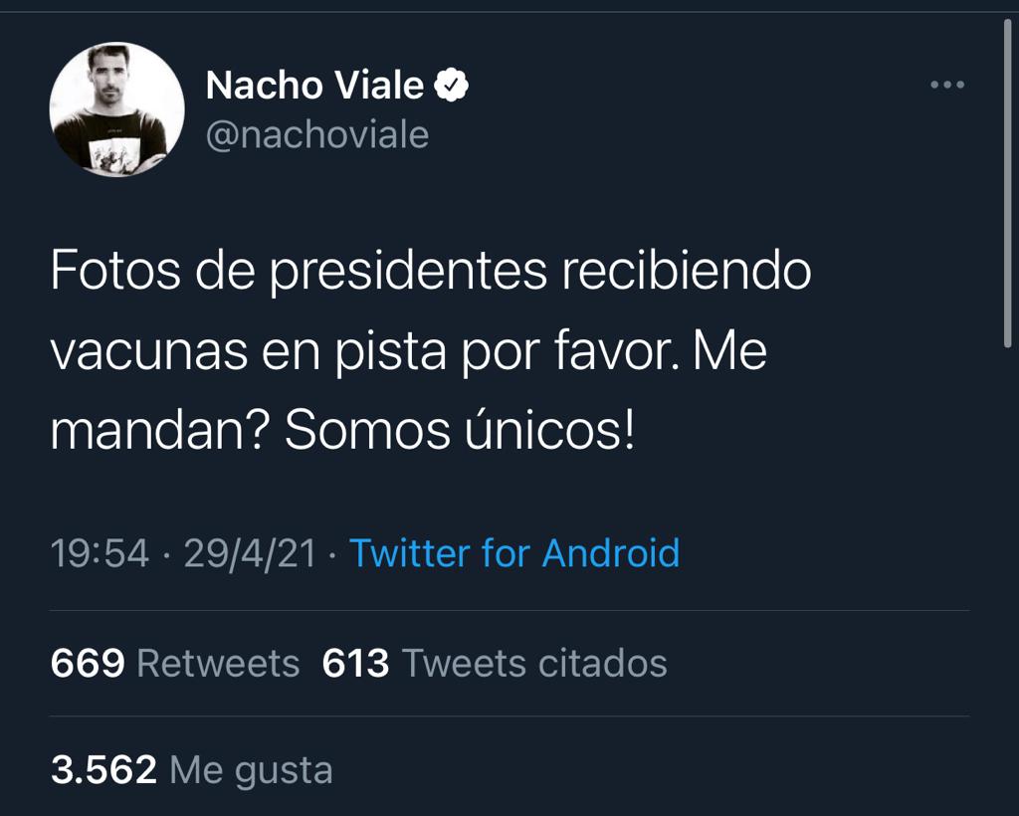
Task: Click the display name Nacho Viale
Action: click(x=314, y=87)
